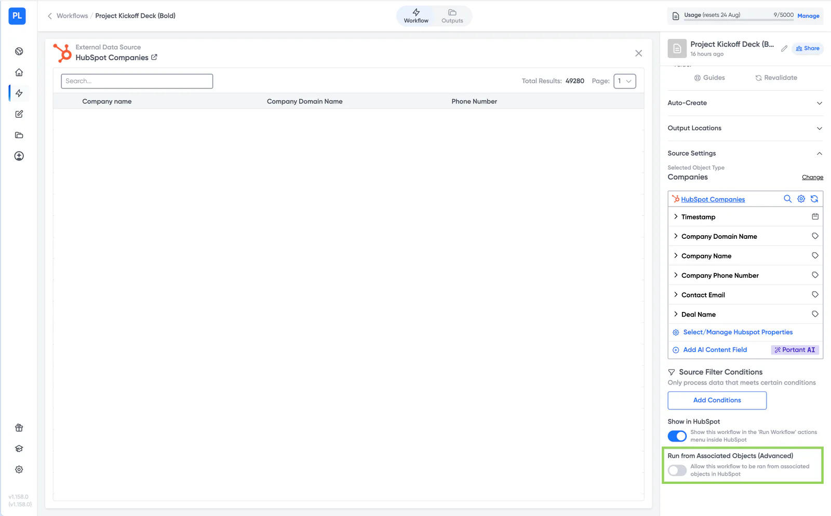Viewport: 831px width, 516px height.
Task: Click the pencil icon to rename the workflow
Action: click(784, 48)
